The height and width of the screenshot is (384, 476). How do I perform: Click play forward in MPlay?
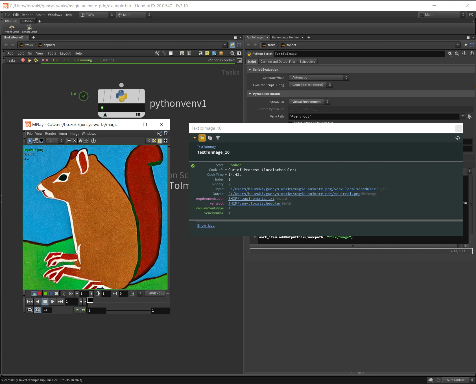click(x=53, y=301)
